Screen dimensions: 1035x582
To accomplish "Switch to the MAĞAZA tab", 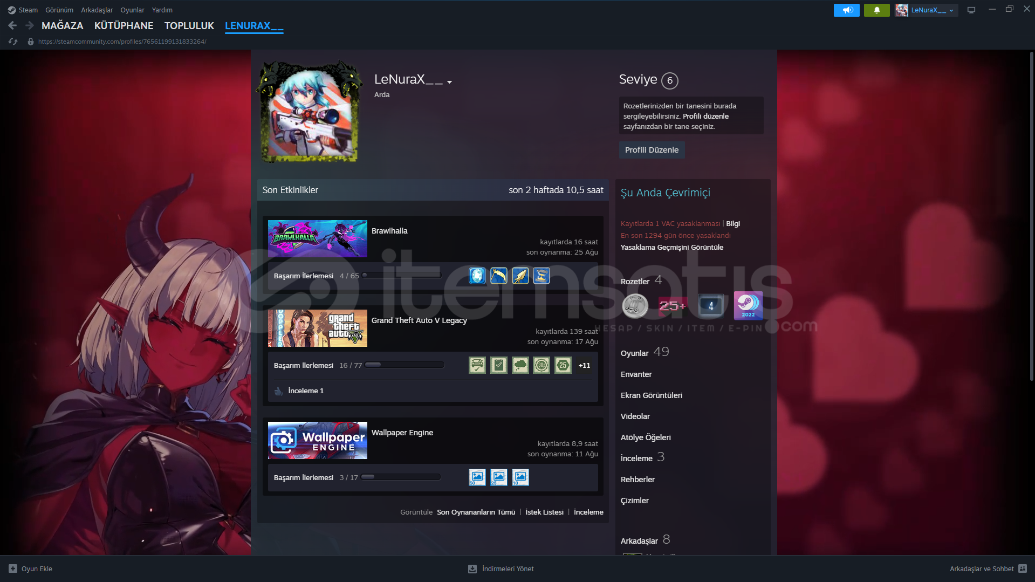I will pos(63,25).
